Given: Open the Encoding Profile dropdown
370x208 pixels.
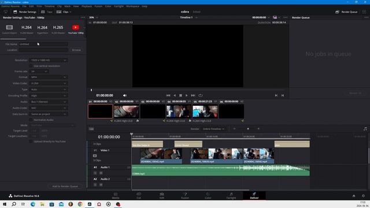Looking at the screenshot, I should pos(49,95).
